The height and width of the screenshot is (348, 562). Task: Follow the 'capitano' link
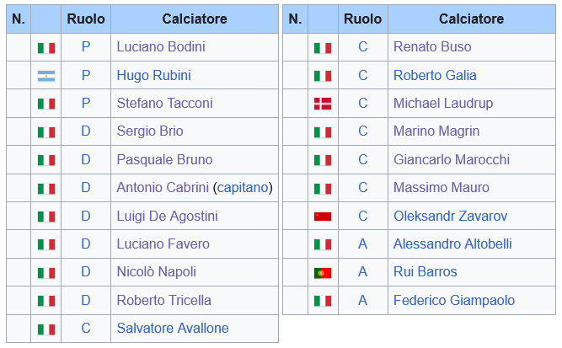coord(243,188)
